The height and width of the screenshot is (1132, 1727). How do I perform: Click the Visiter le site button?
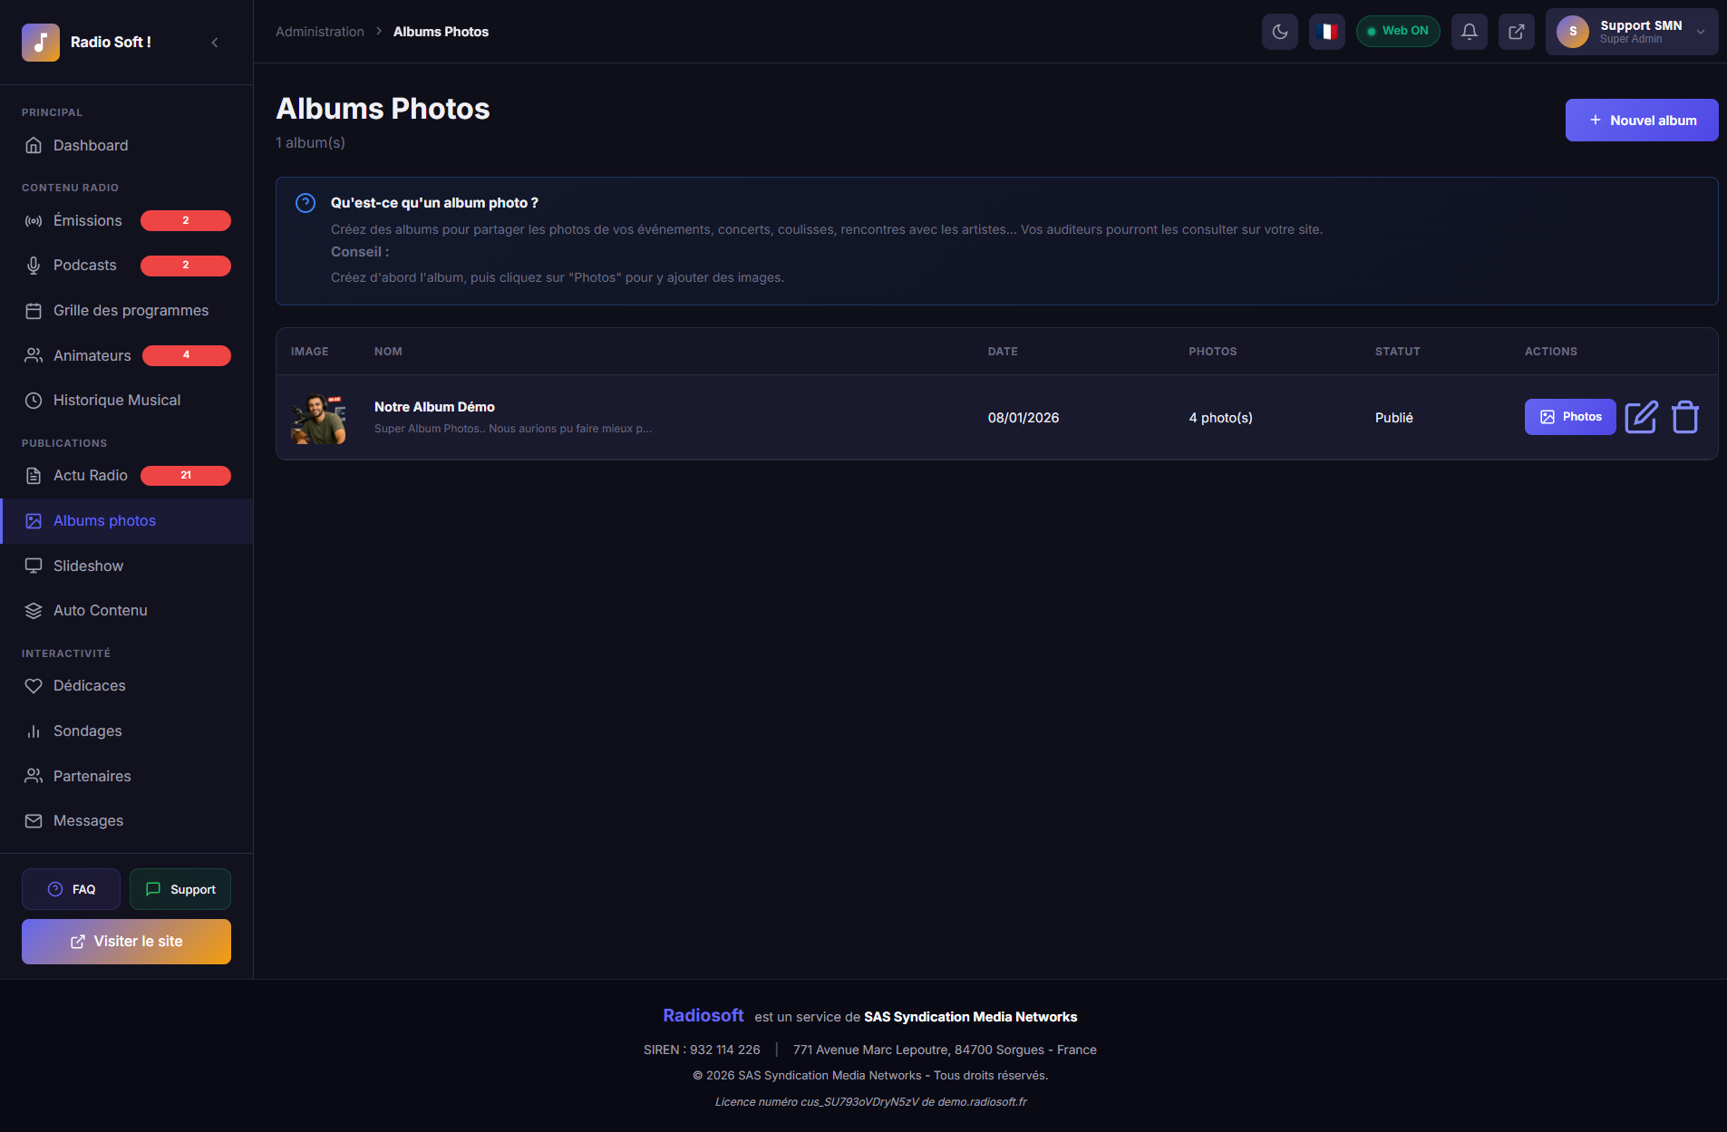126,942
